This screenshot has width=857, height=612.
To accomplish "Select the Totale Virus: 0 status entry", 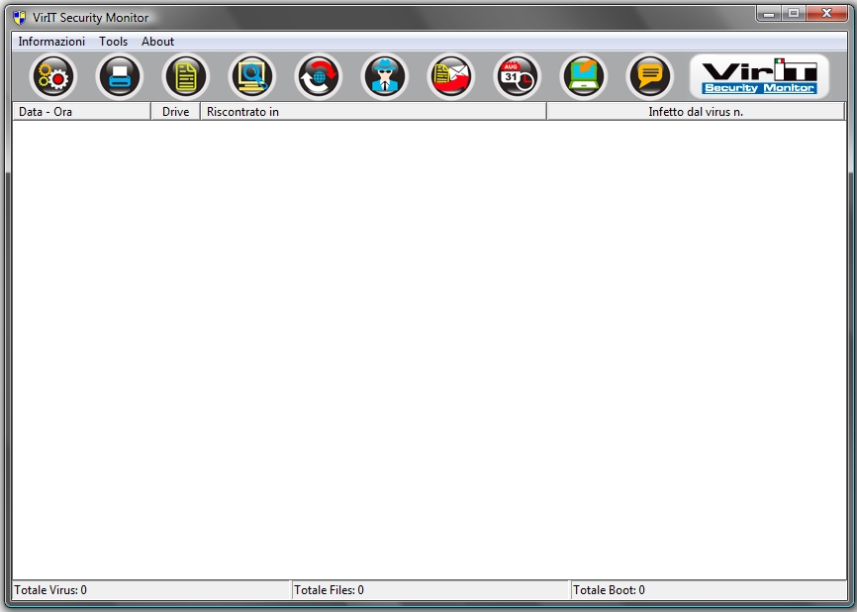I will [x=151, y=590].
